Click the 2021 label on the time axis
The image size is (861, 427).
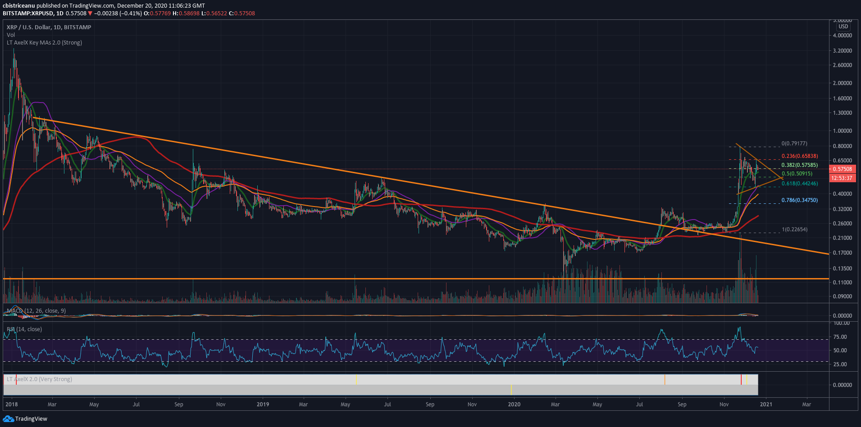(x=766, y=405)
